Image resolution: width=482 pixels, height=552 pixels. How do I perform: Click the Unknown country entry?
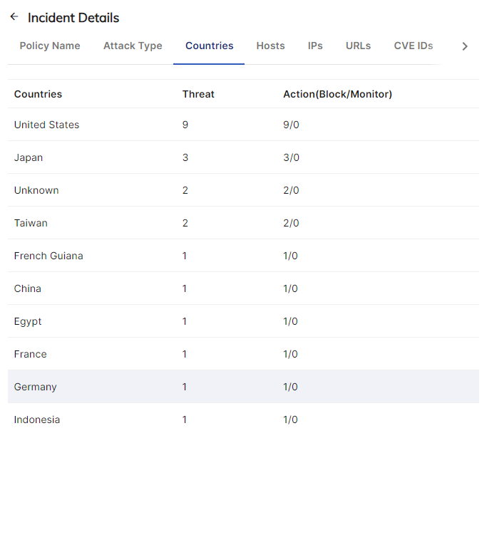[x=36, y=190]
